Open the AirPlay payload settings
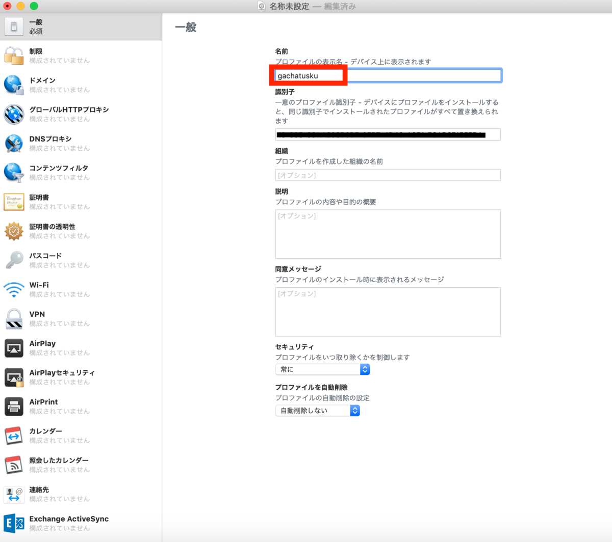This screenshot has width=612, height=542. tap(14, 348)
